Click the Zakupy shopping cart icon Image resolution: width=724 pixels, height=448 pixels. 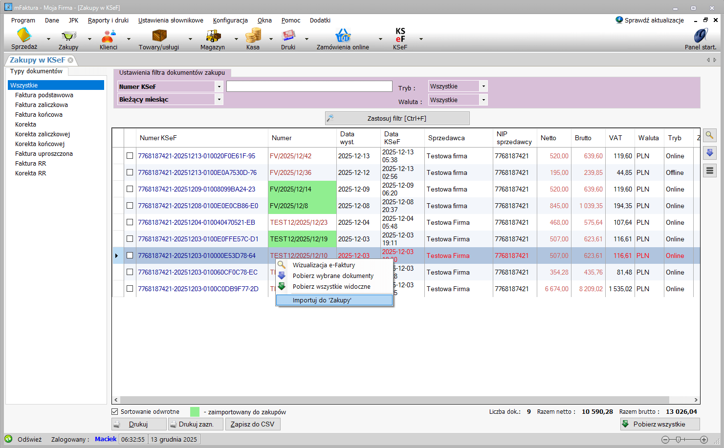click(68, 36)
